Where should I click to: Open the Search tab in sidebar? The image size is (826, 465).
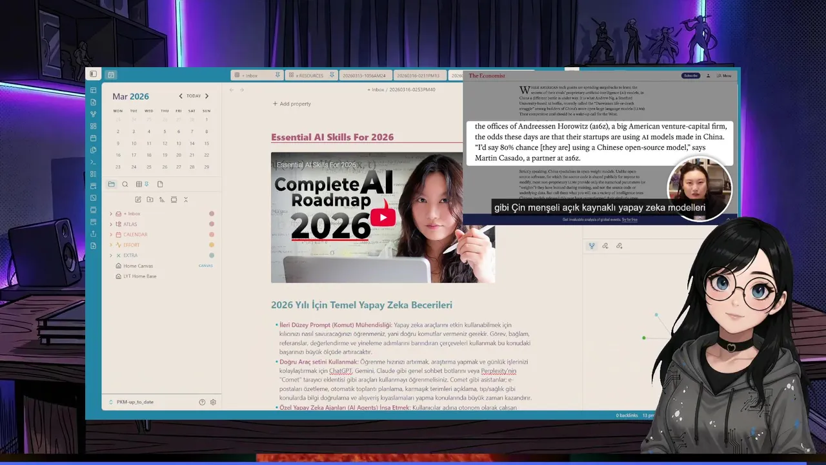(x=125, y=184)
